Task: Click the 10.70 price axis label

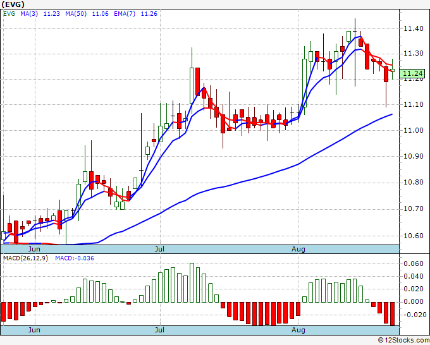Action: [413, 209]
